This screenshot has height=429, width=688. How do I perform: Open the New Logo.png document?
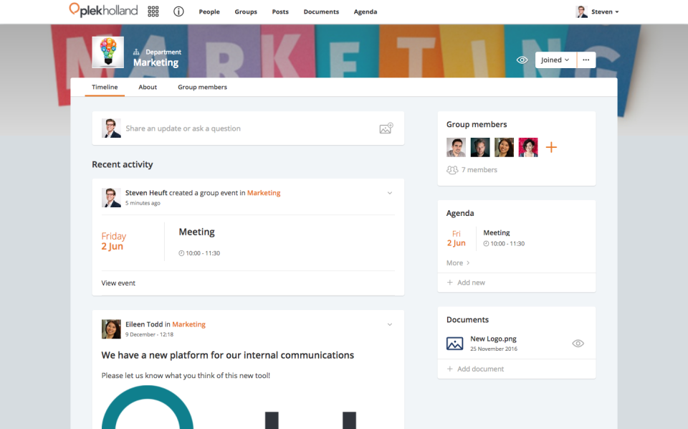pyautogui.click(x=494, y=339)
